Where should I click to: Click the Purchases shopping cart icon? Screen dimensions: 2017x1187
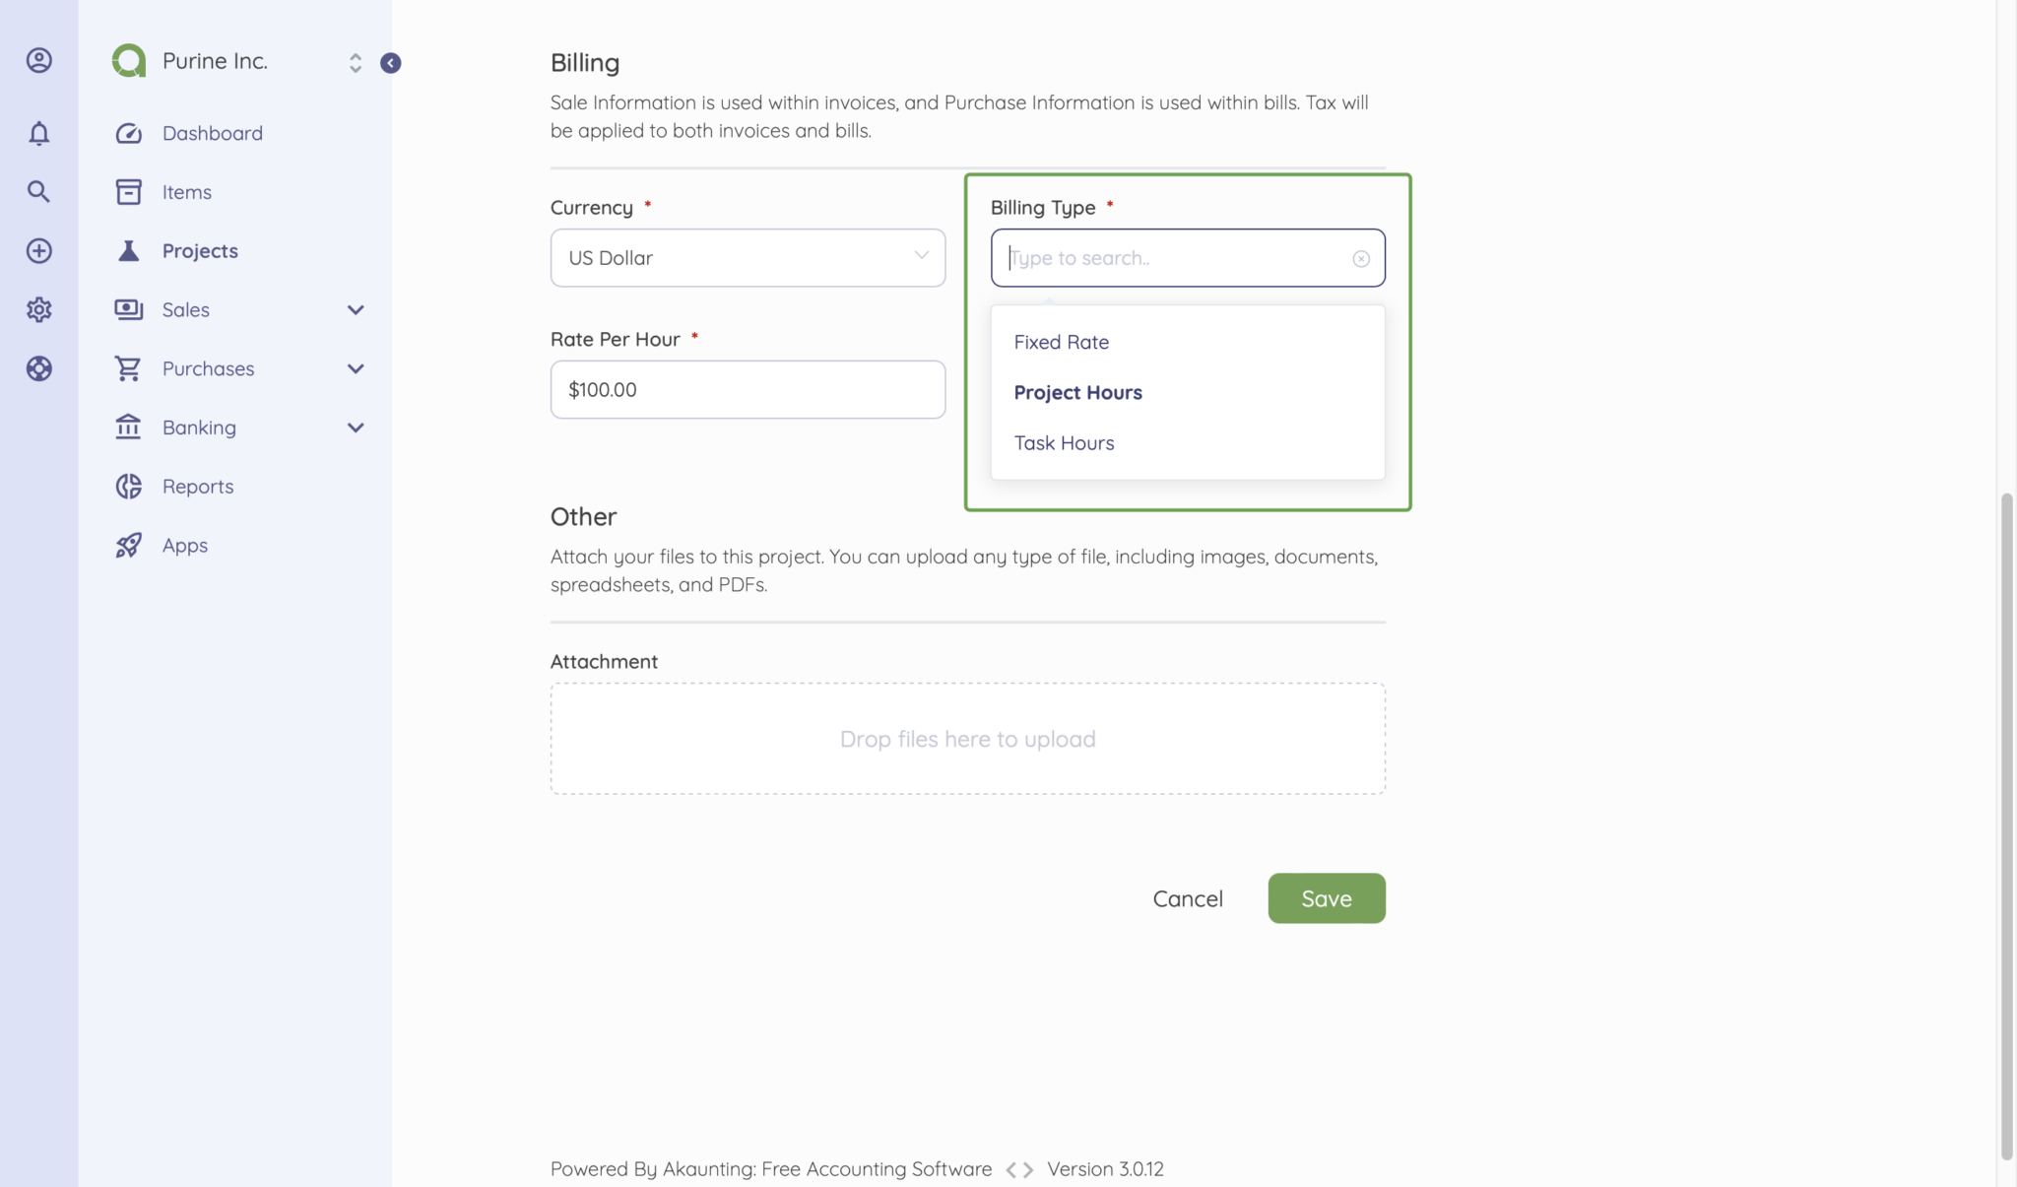click(x=128, y=367)
